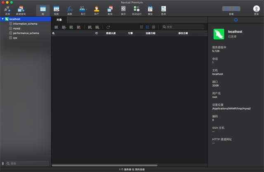Click the status bar text 1 个服务器 在 我的连接
264x172 pixels.
coord(132,170)
